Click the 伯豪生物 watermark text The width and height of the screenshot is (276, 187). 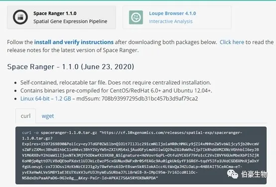point(254,174)
